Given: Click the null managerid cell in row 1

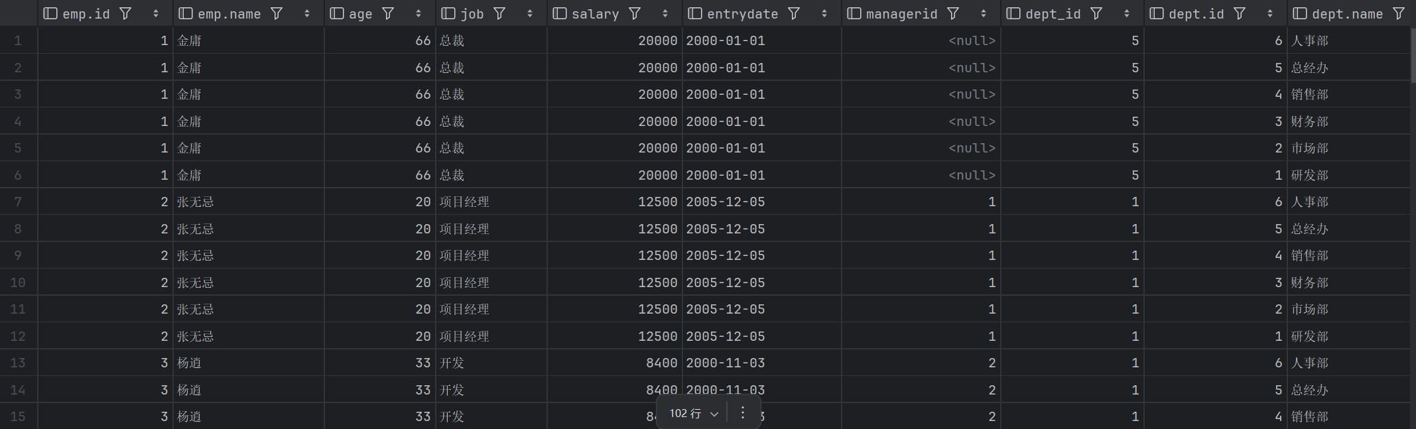Looking at the screenshot, I should tap(972, 40).
